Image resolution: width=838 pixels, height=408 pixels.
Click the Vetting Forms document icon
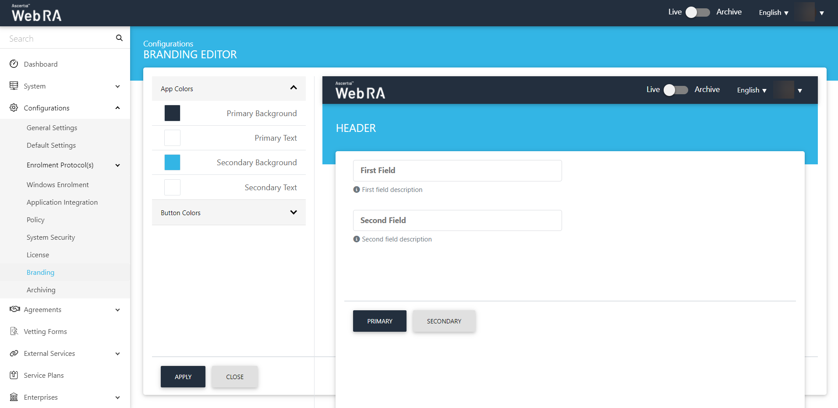(x=14, y=331)
